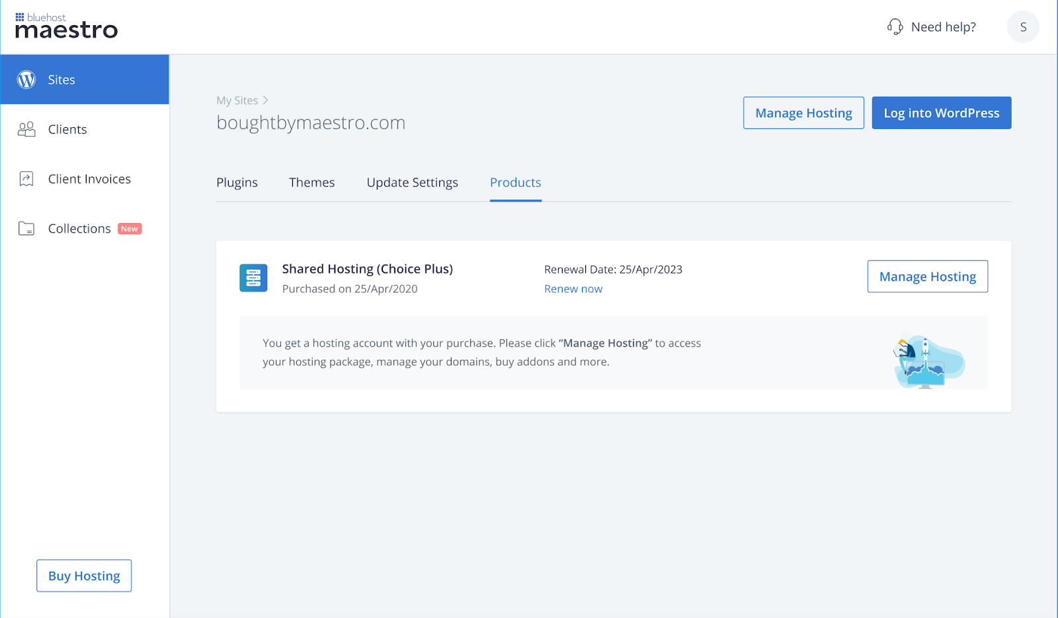The width and height of the screenshot is (1058, 618).
Task: Click the rocket illustration in hosting info
Action: 928,361
